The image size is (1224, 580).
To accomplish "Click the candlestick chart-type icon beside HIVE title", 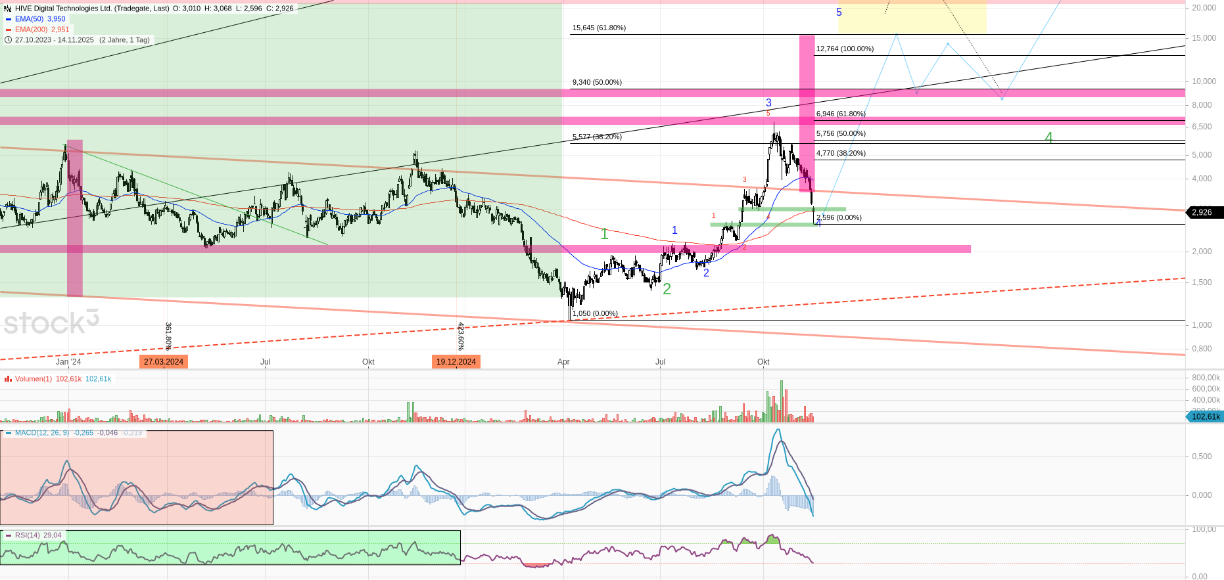I will (x=8, y=9).
